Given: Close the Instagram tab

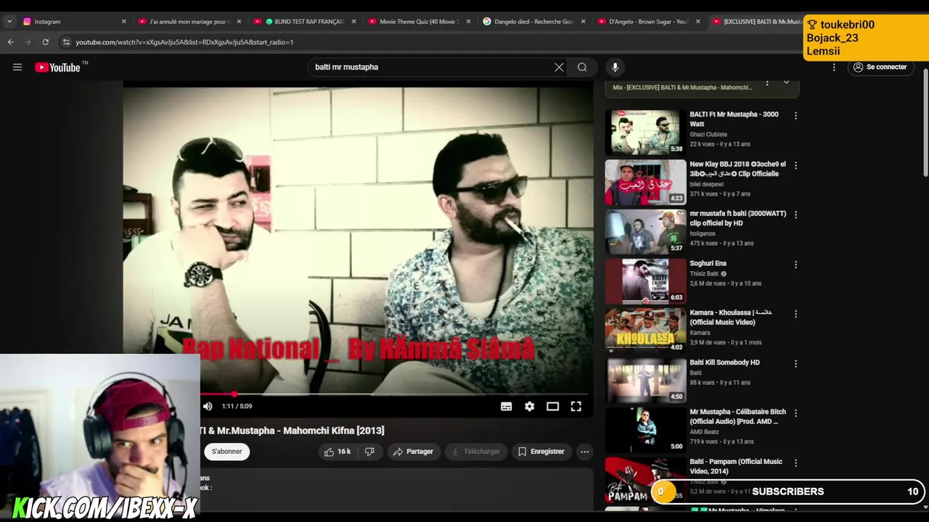Looking at the screenshot, I should pyautogui.click(x=123, y=22).
